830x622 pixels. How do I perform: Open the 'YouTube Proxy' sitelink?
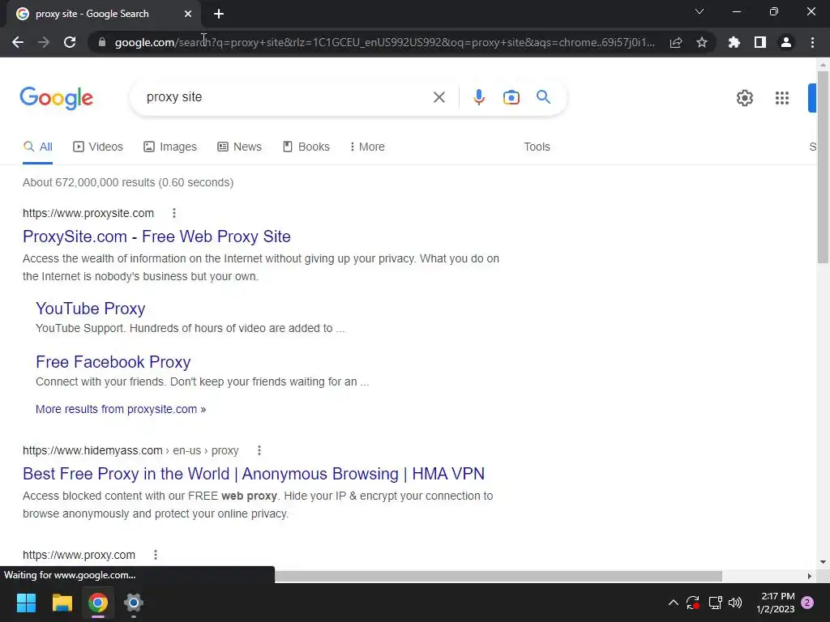pyautogui.click(x=91, y=309)
